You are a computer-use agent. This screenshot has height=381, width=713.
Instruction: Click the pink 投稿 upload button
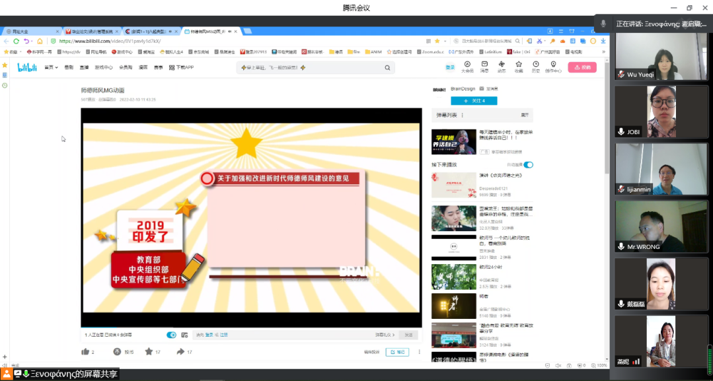pyautogui.click(x=582, y=67)
